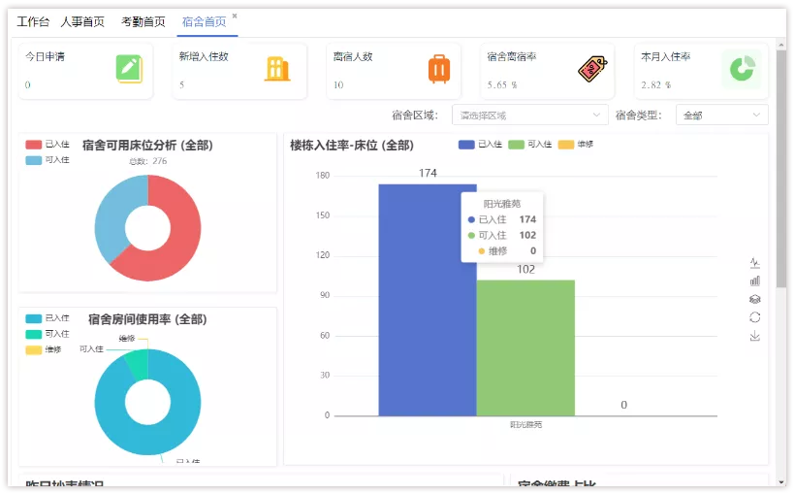Screen dimensions: 795x495
Task: Click the chart restore refresh icon
Action: point(755,317)
